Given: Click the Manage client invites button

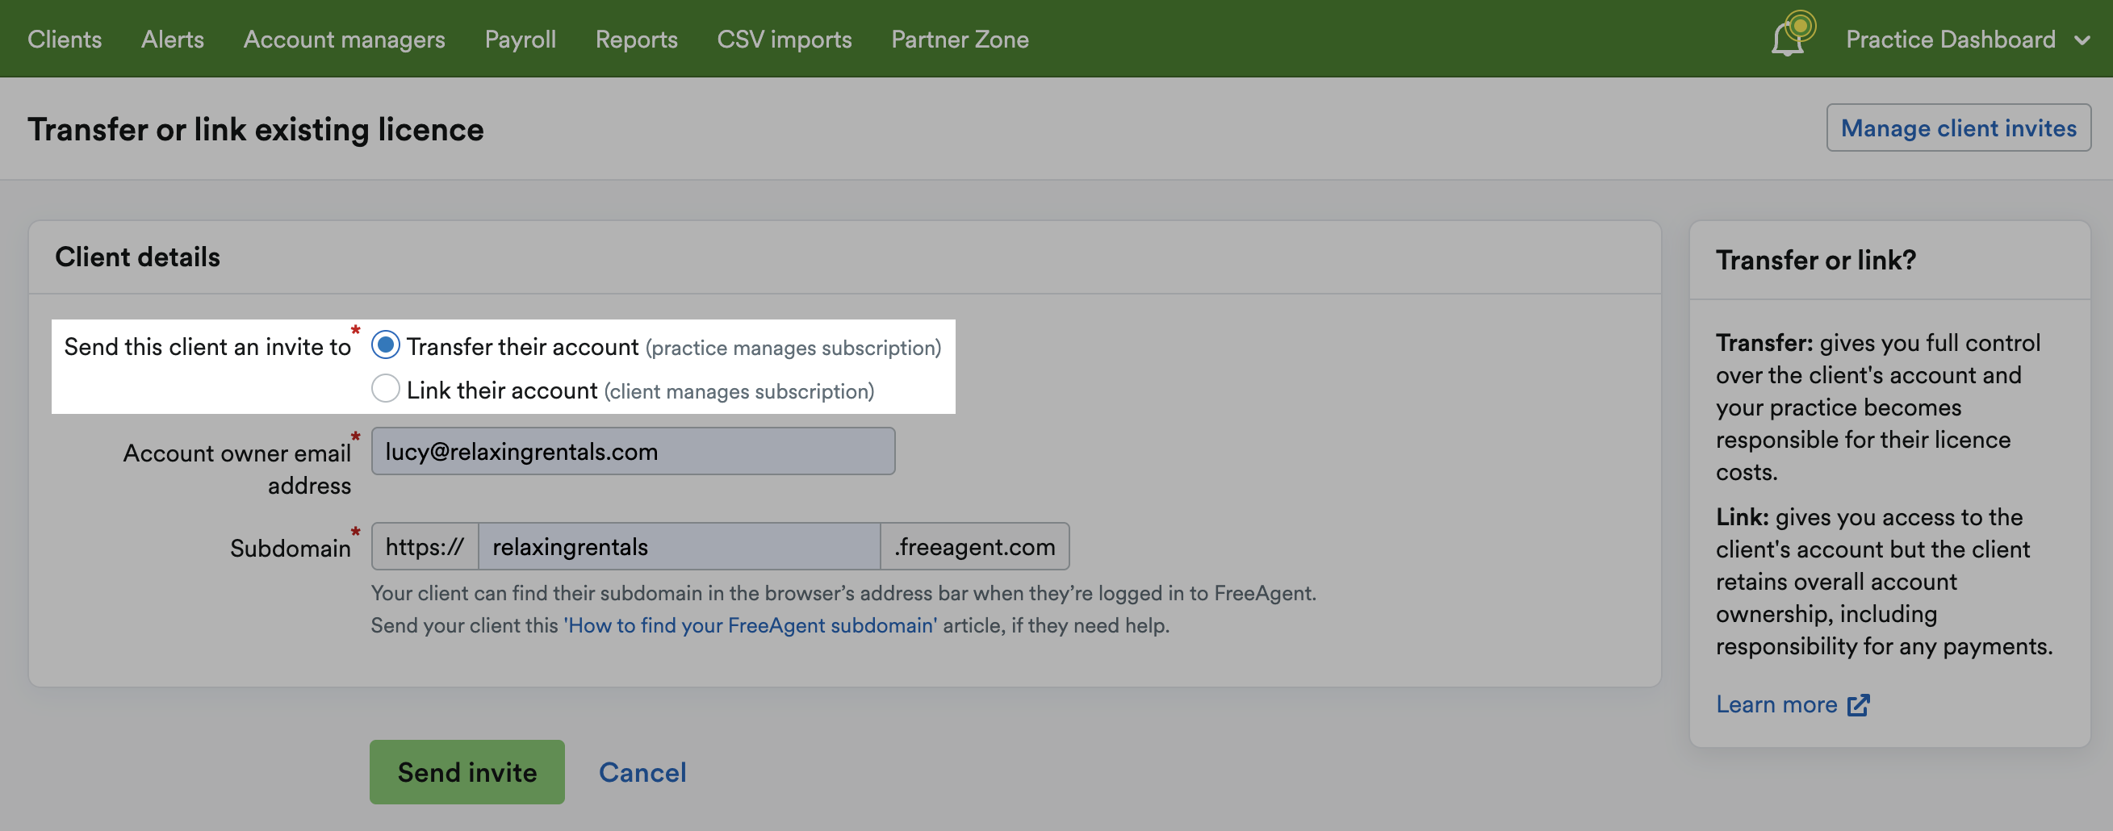Looking at the screenshot, I should click(1958, 127).
